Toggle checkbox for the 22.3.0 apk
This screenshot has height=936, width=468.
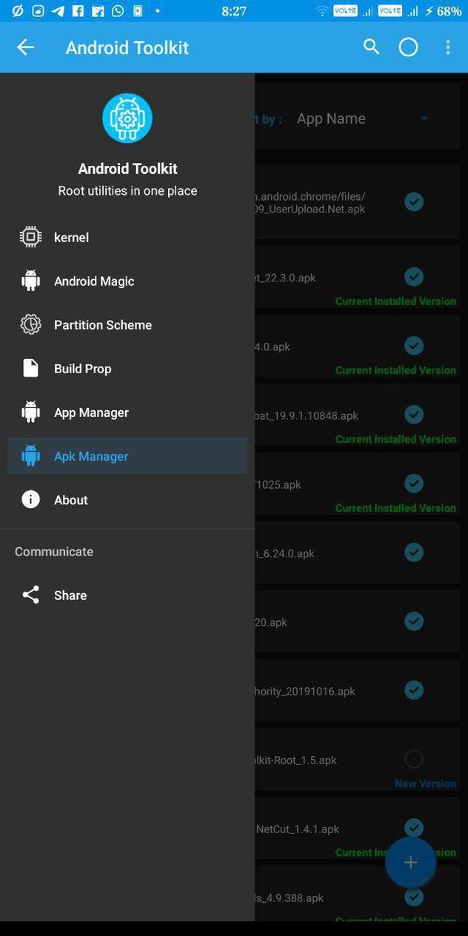[x=414, y=277]
